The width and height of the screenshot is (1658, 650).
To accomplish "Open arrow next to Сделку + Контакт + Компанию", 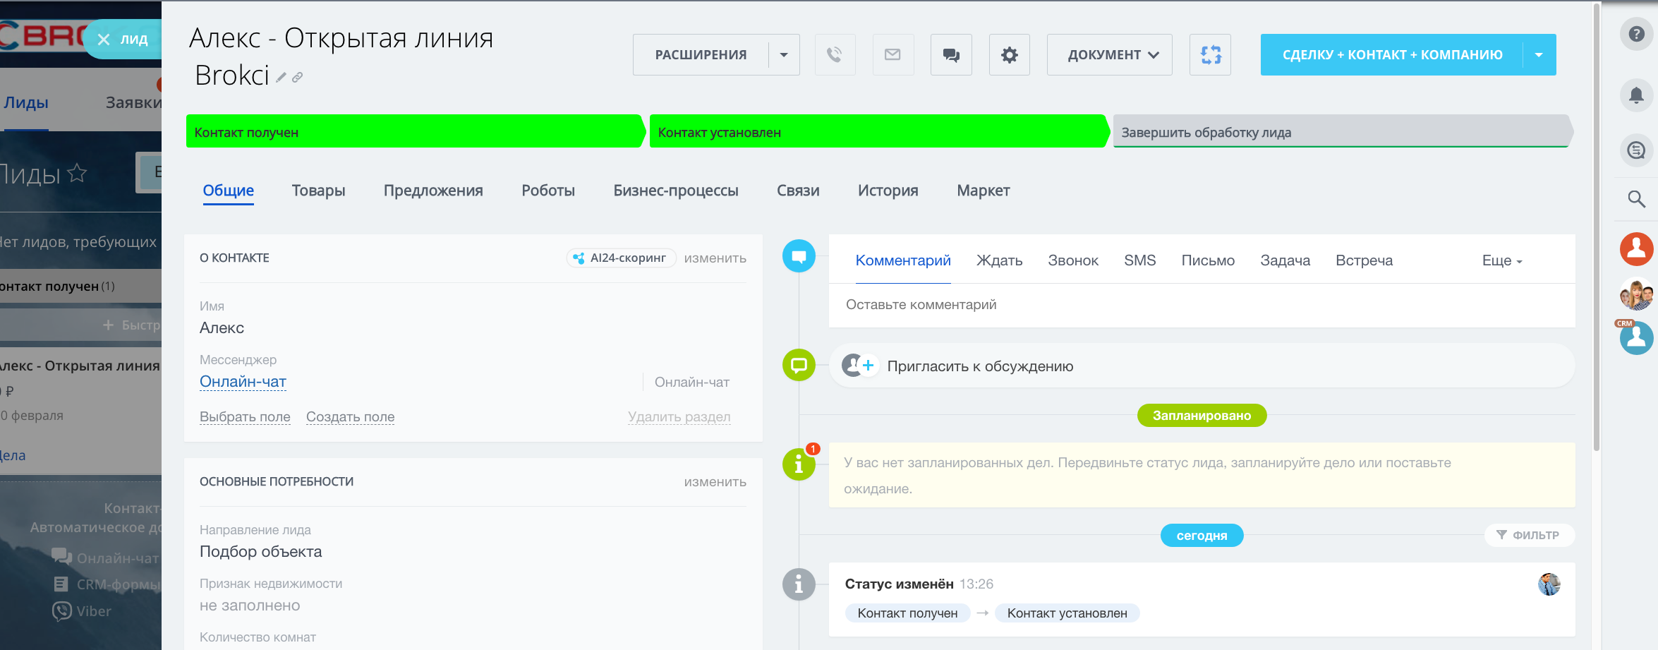I will click(x=1539, y=55).
